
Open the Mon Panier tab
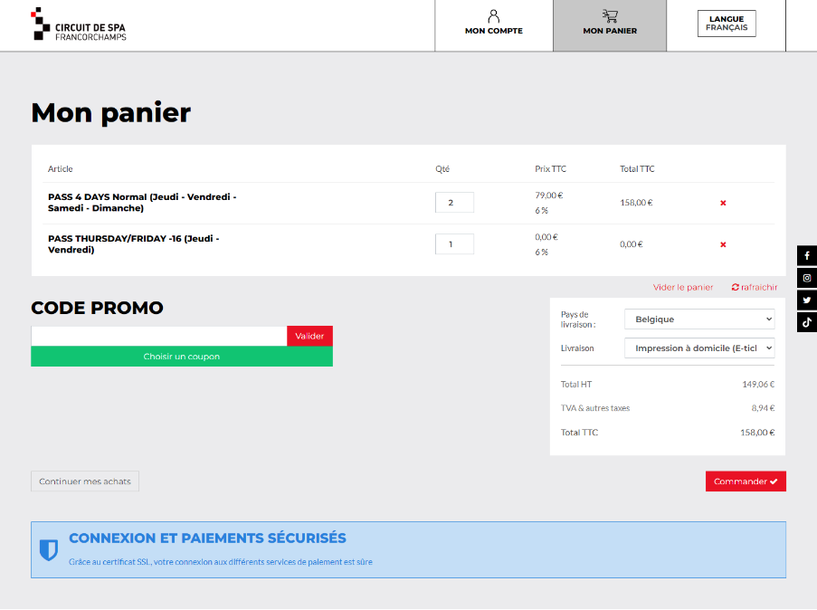tap(610, 24)
